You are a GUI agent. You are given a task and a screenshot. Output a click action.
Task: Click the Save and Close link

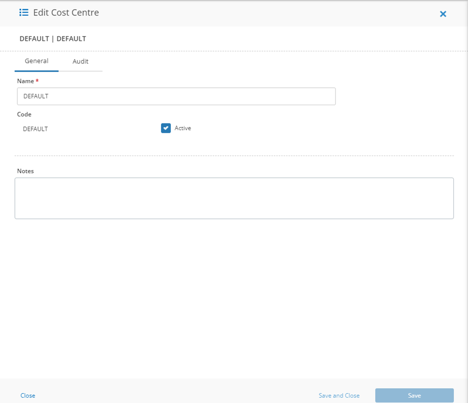tap(339, 395)
